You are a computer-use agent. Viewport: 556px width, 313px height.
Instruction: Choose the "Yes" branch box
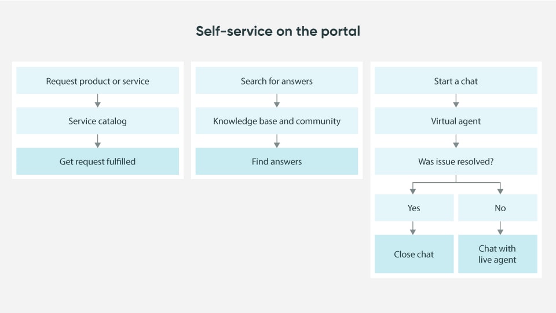pos(414,208)
